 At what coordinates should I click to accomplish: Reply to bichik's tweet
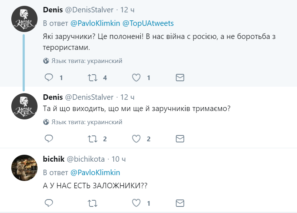[x=49, y=202]
